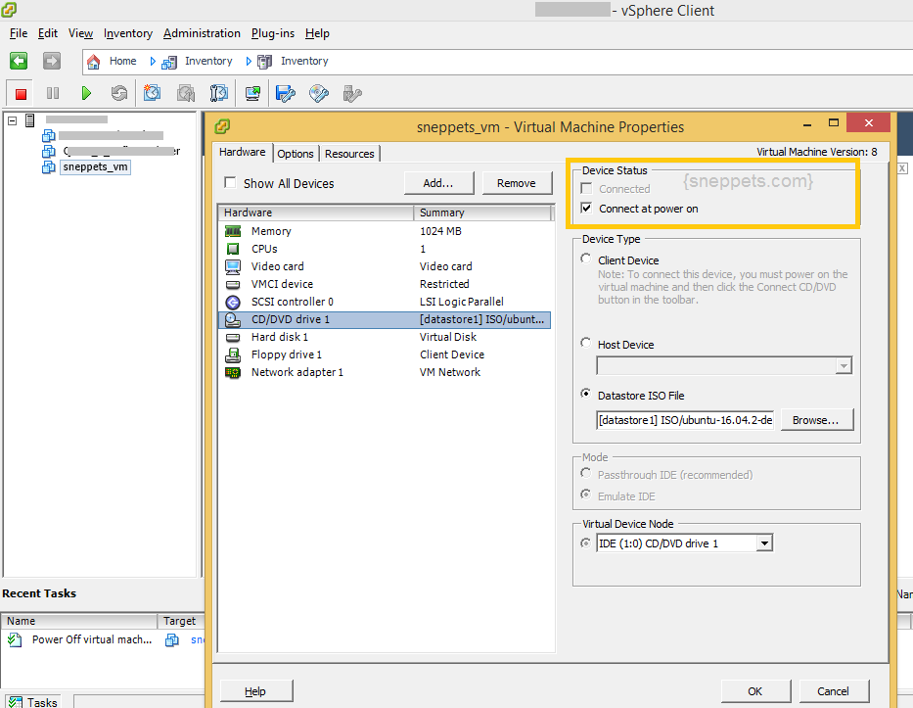Open the Inventory menu
913x708 pixels.
click(x=128, y=33)
